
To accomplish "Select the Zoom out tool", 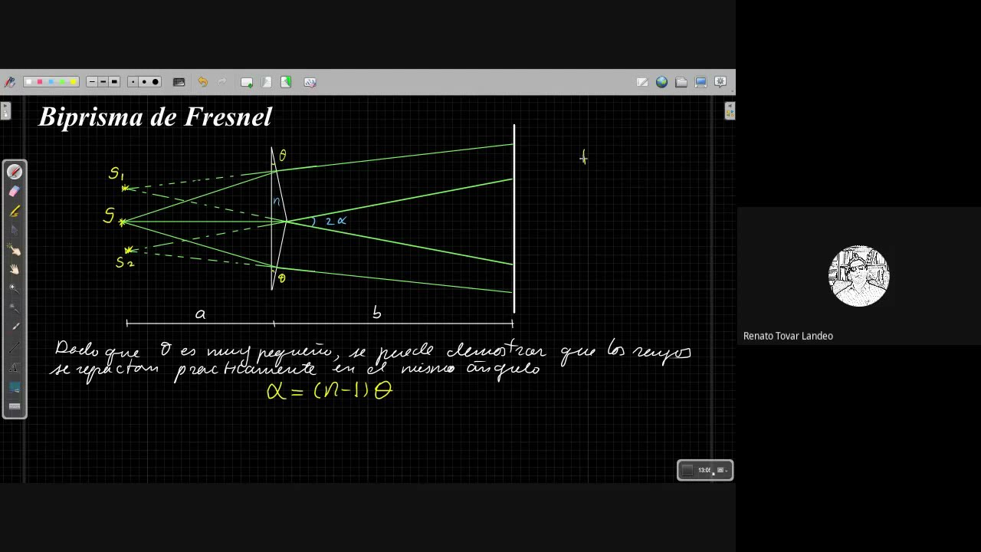I will click(x=15, y=308).
